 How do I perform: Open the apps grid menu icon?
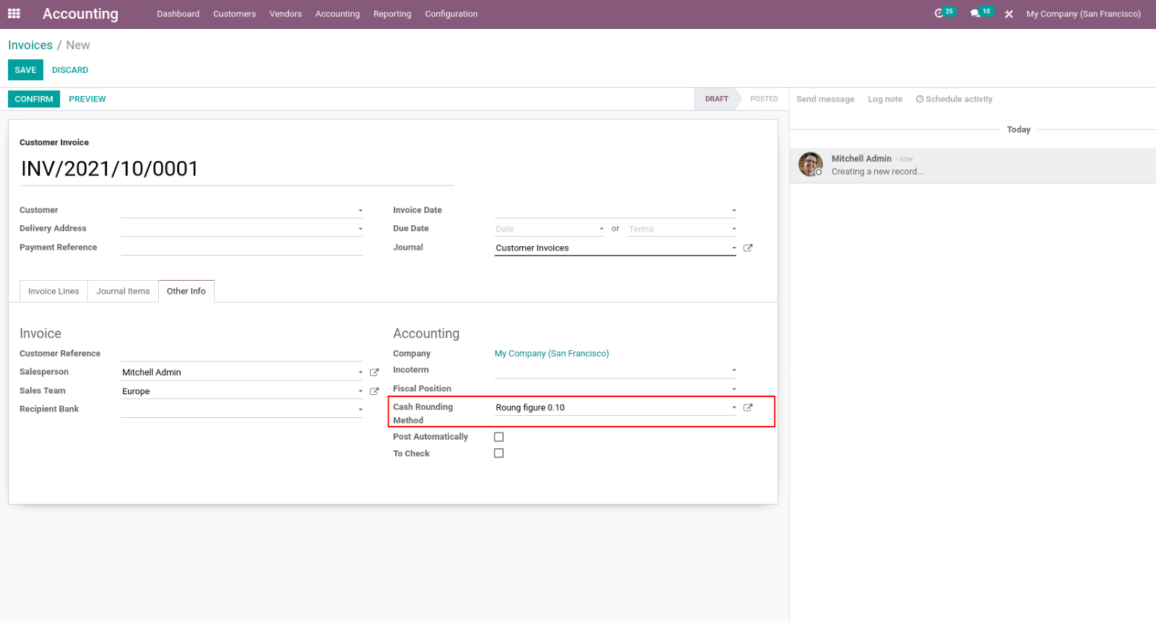14,14
